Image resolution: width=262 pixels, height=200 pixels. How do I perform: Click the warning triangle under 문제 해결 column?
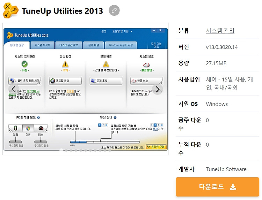(x=106, y=64)
